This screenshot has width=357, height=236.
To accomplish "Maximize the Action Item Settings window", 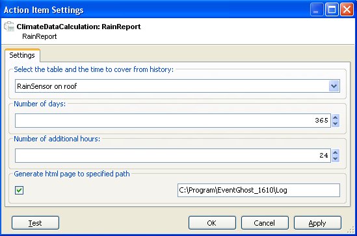I will point(332,10).
